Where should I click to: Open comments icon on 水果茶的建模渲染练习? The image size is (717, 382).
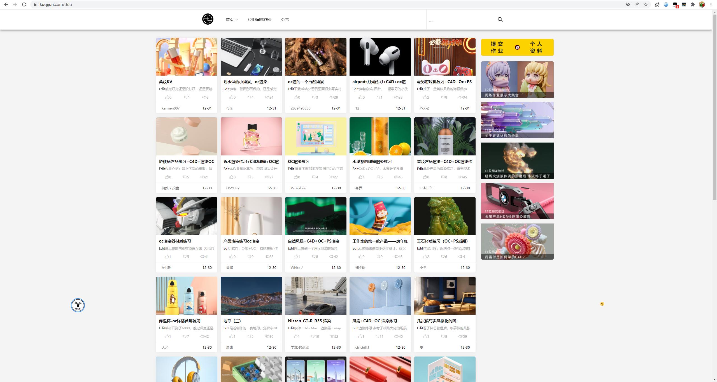378,177
